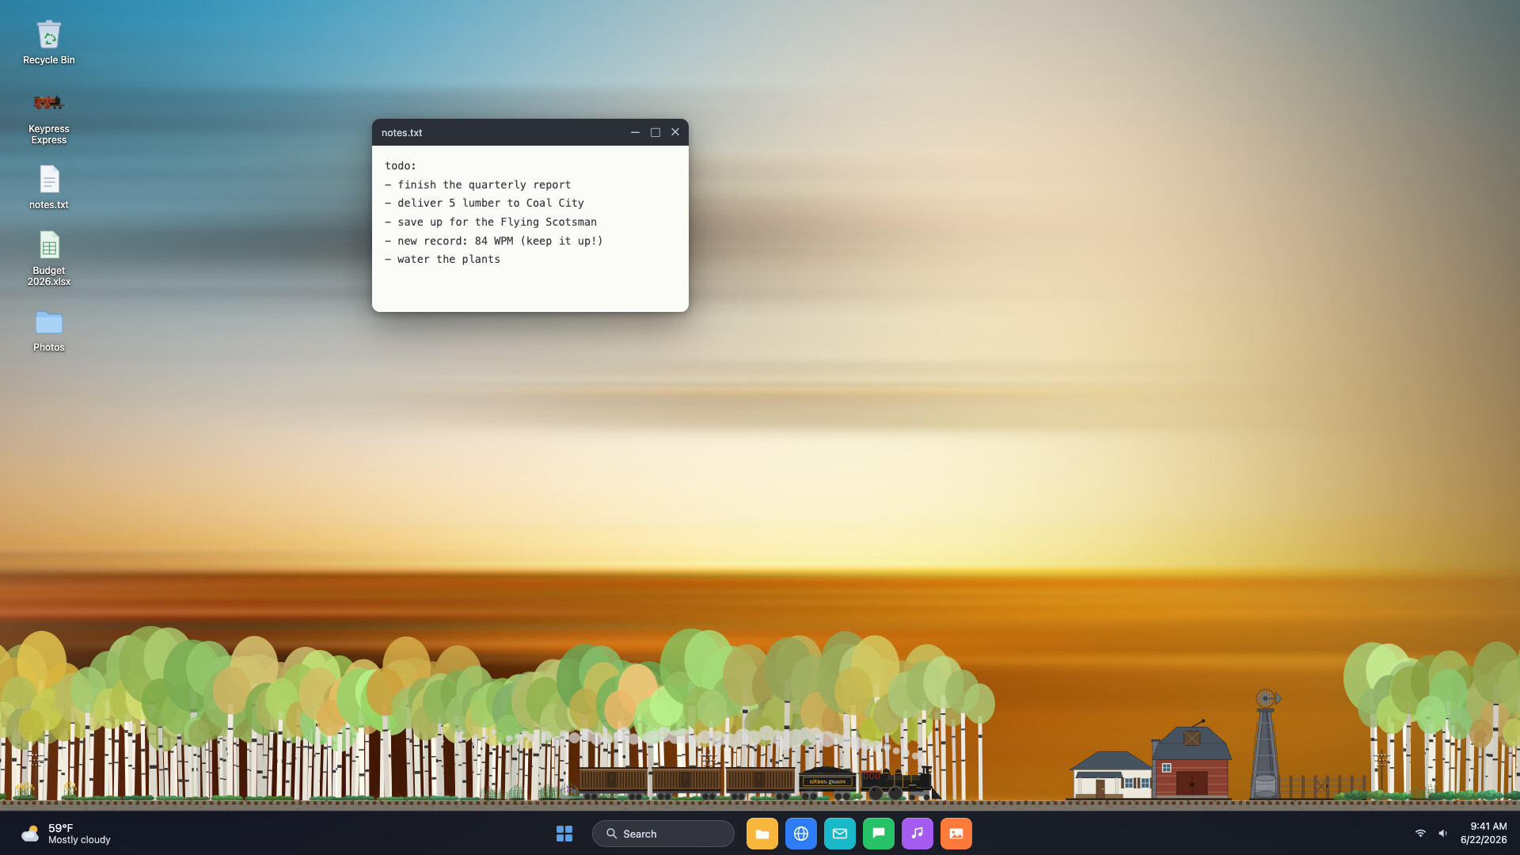The width and height of the screenshot is (1520, 855).
Task: Click the 'todo:' line in notes
Action: 401,166
